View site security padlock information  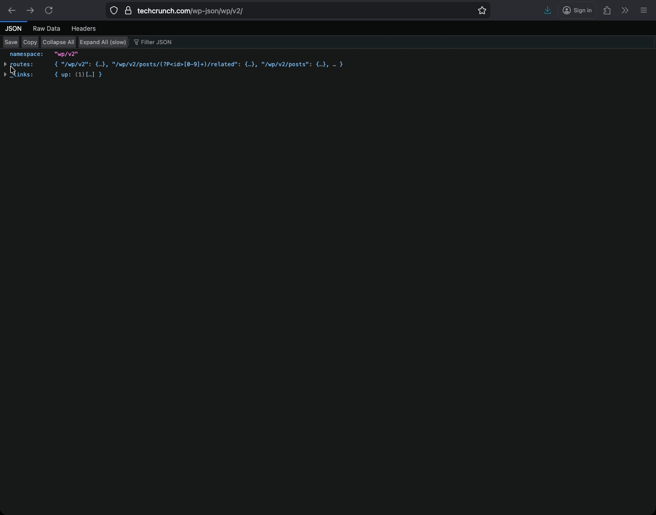point(128,10)
